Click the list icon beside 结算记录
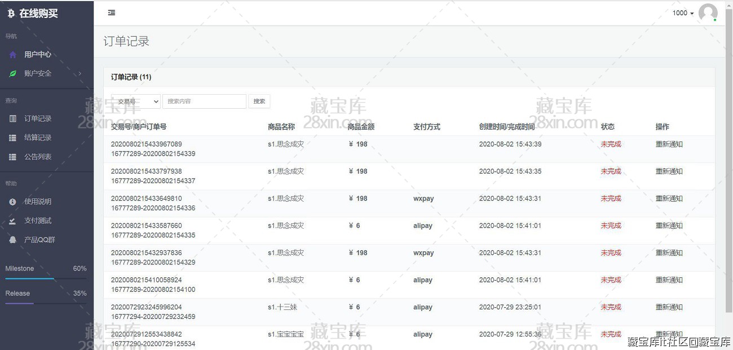The image size is (733, 350). (12, 138)
